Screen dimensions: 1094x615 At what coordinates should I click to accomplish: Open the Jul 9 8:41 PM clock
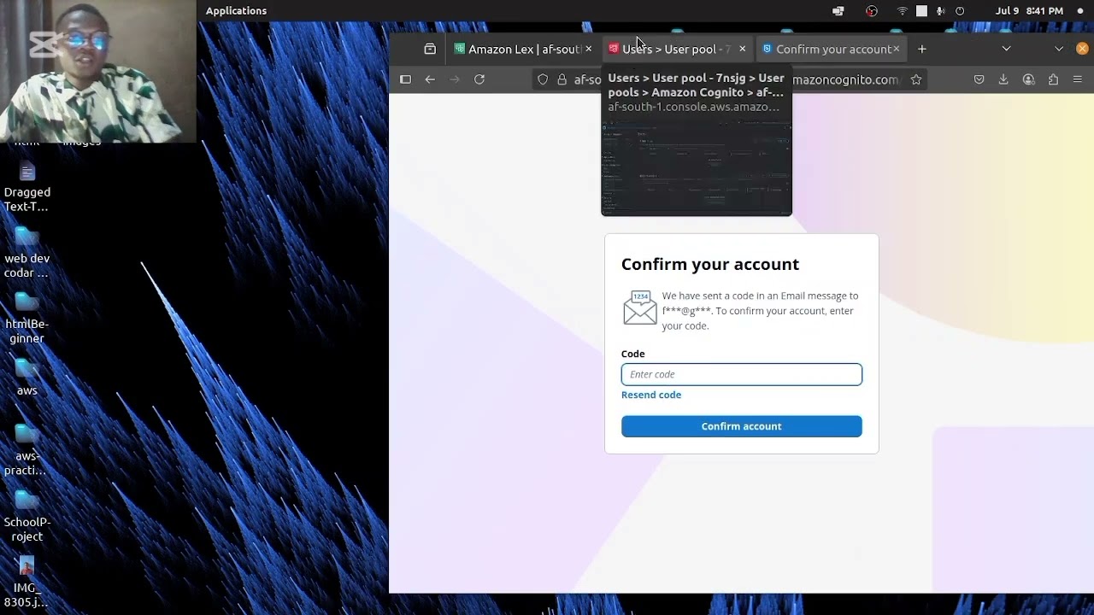tap(1029, 11)
